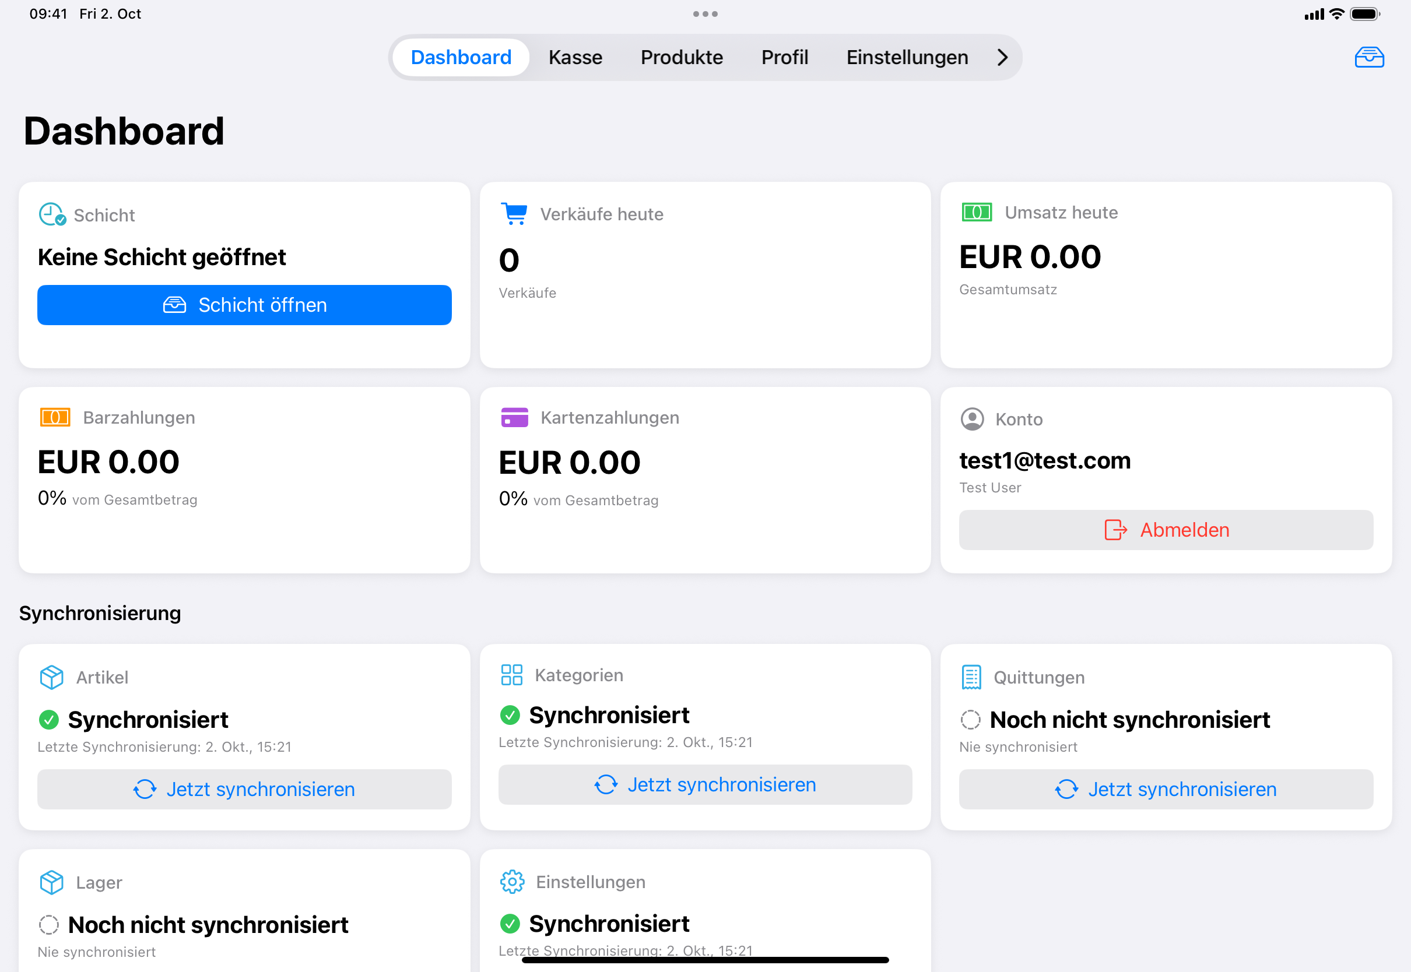The height and width of the screenshot is (972, 1411).
Task: Tap the green checkmark in Kategorien card
Action: 510,715
